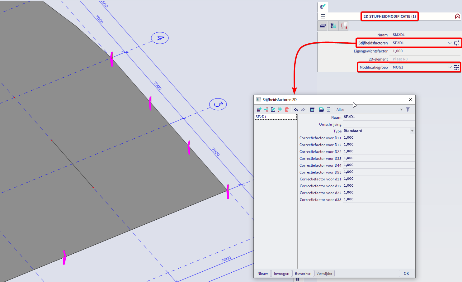Open the hamburger menu above the properties panel
The width and height of the screenshot is (462, 282).
[323, 16]
